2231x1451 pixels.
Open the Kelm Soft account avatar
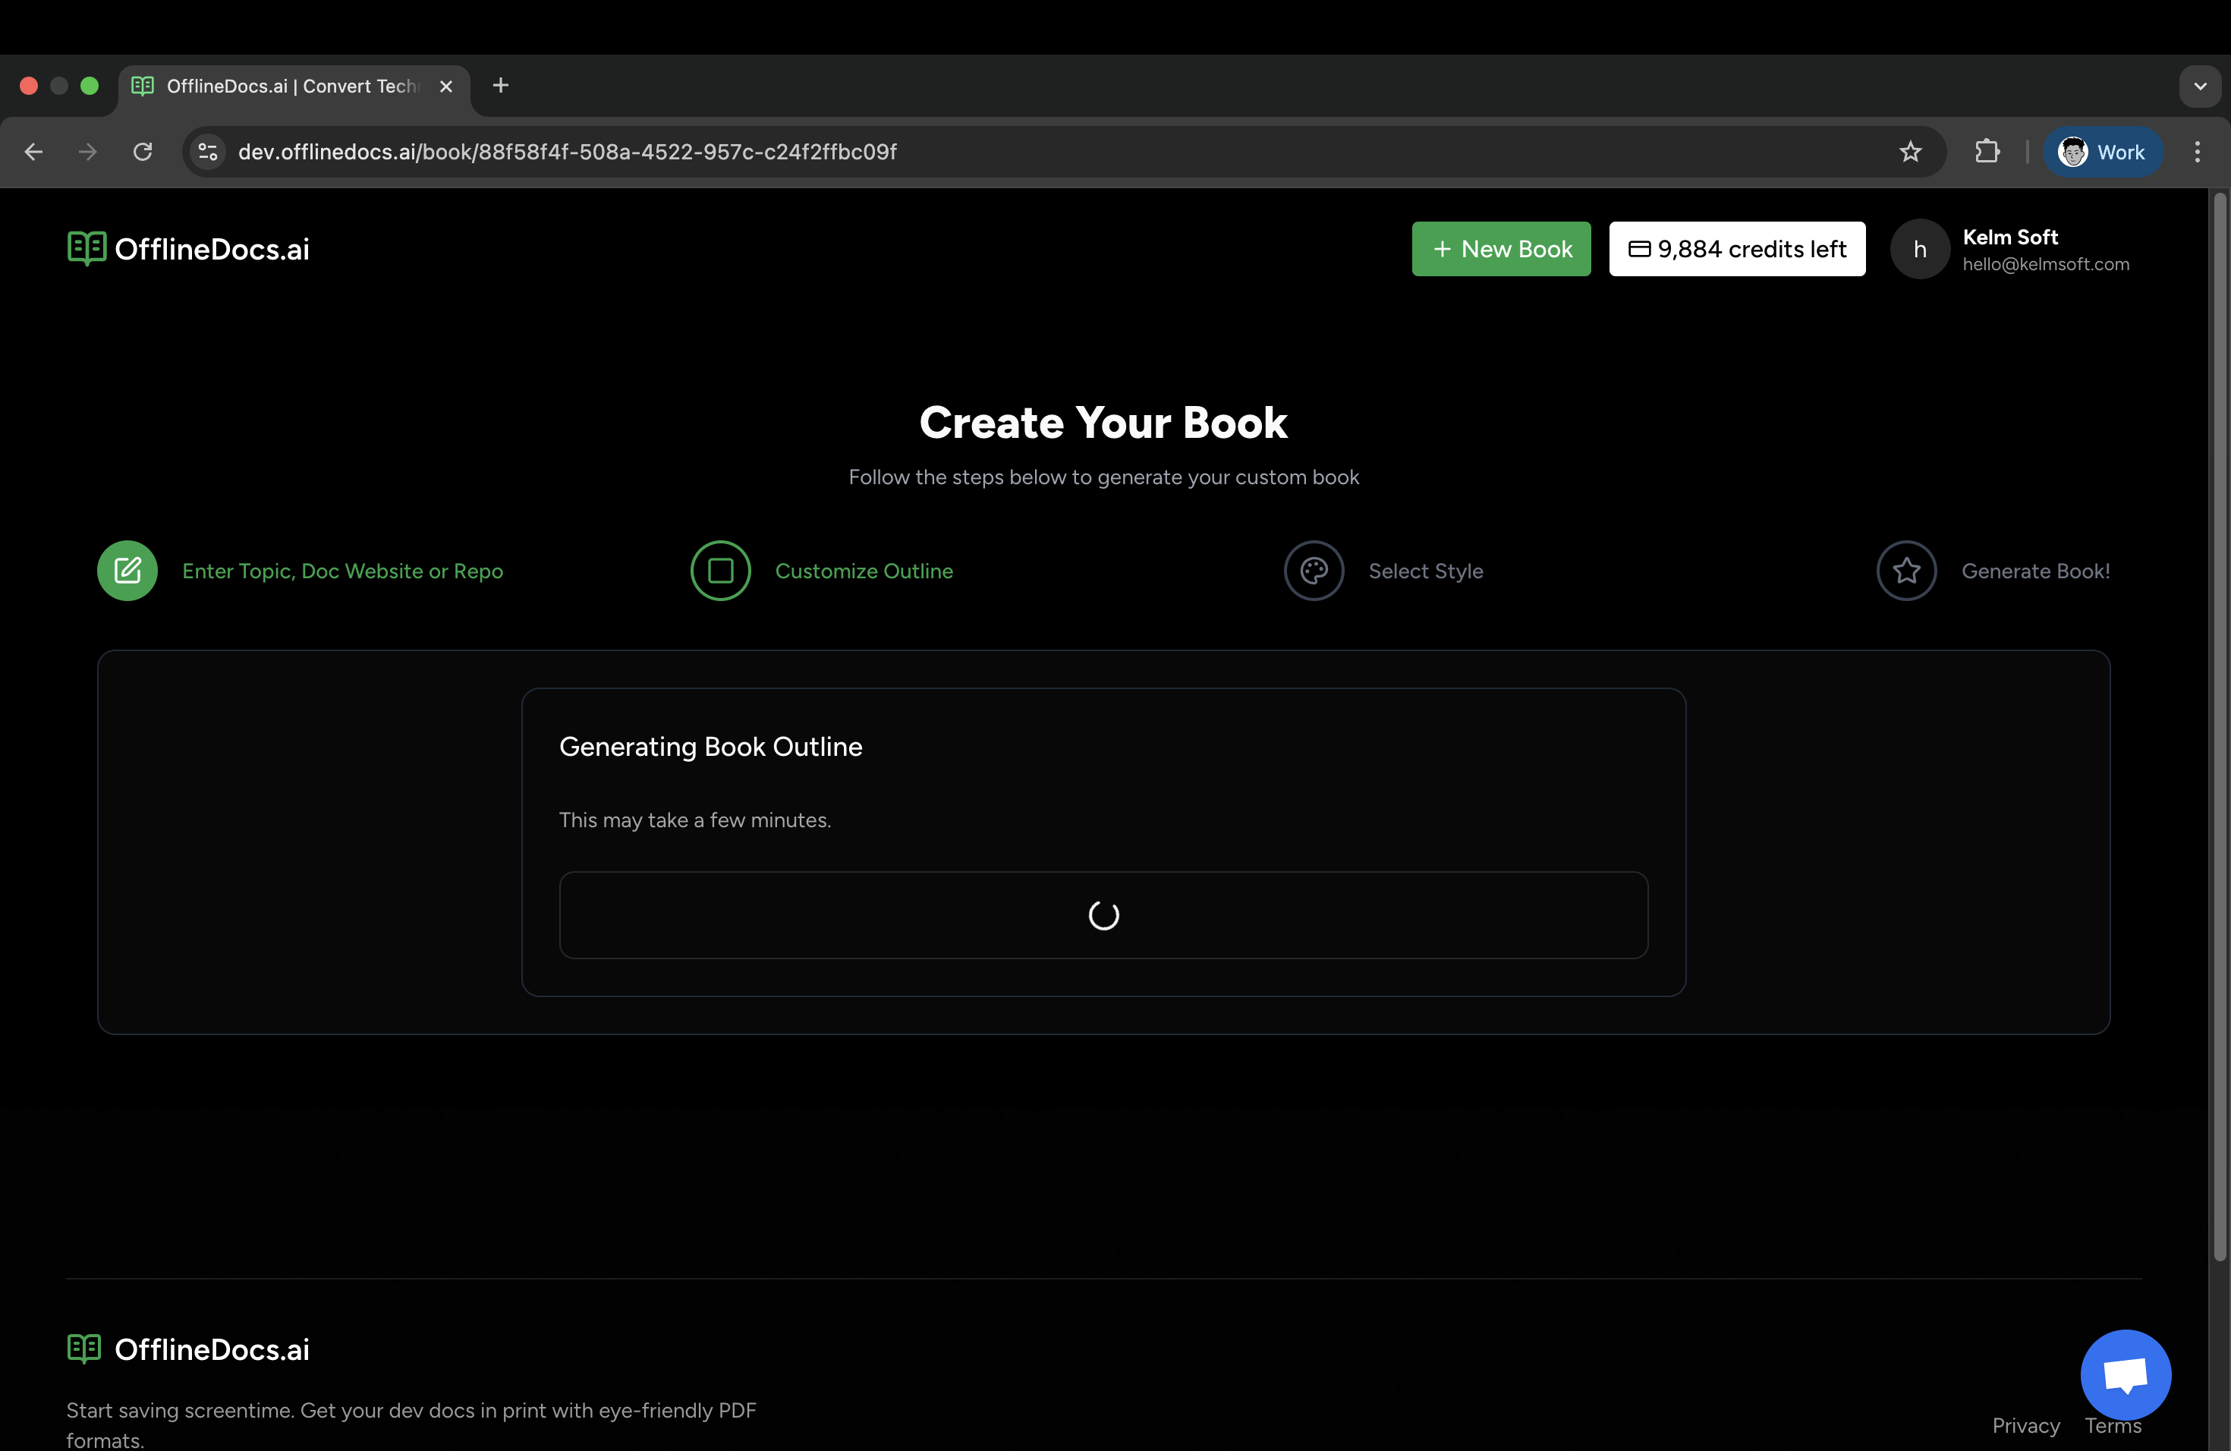1919,248
